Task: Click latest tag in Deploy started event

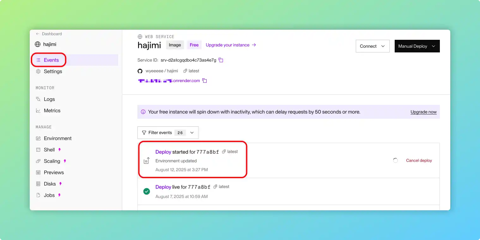Action: [230, 152]
